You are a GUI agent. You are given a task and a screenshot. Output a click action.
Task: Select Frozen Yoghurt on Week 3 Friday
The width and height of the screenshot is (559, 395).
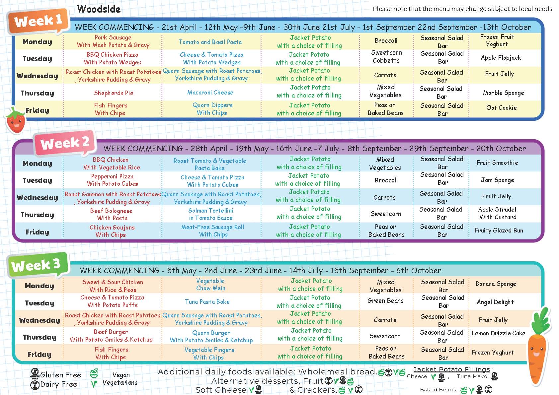492,353
